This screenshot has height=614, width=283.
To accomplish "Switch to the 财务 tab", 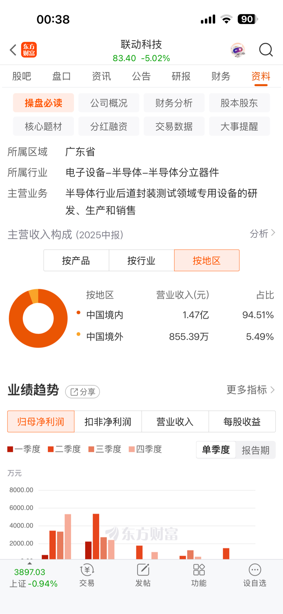I will point(221,76).
